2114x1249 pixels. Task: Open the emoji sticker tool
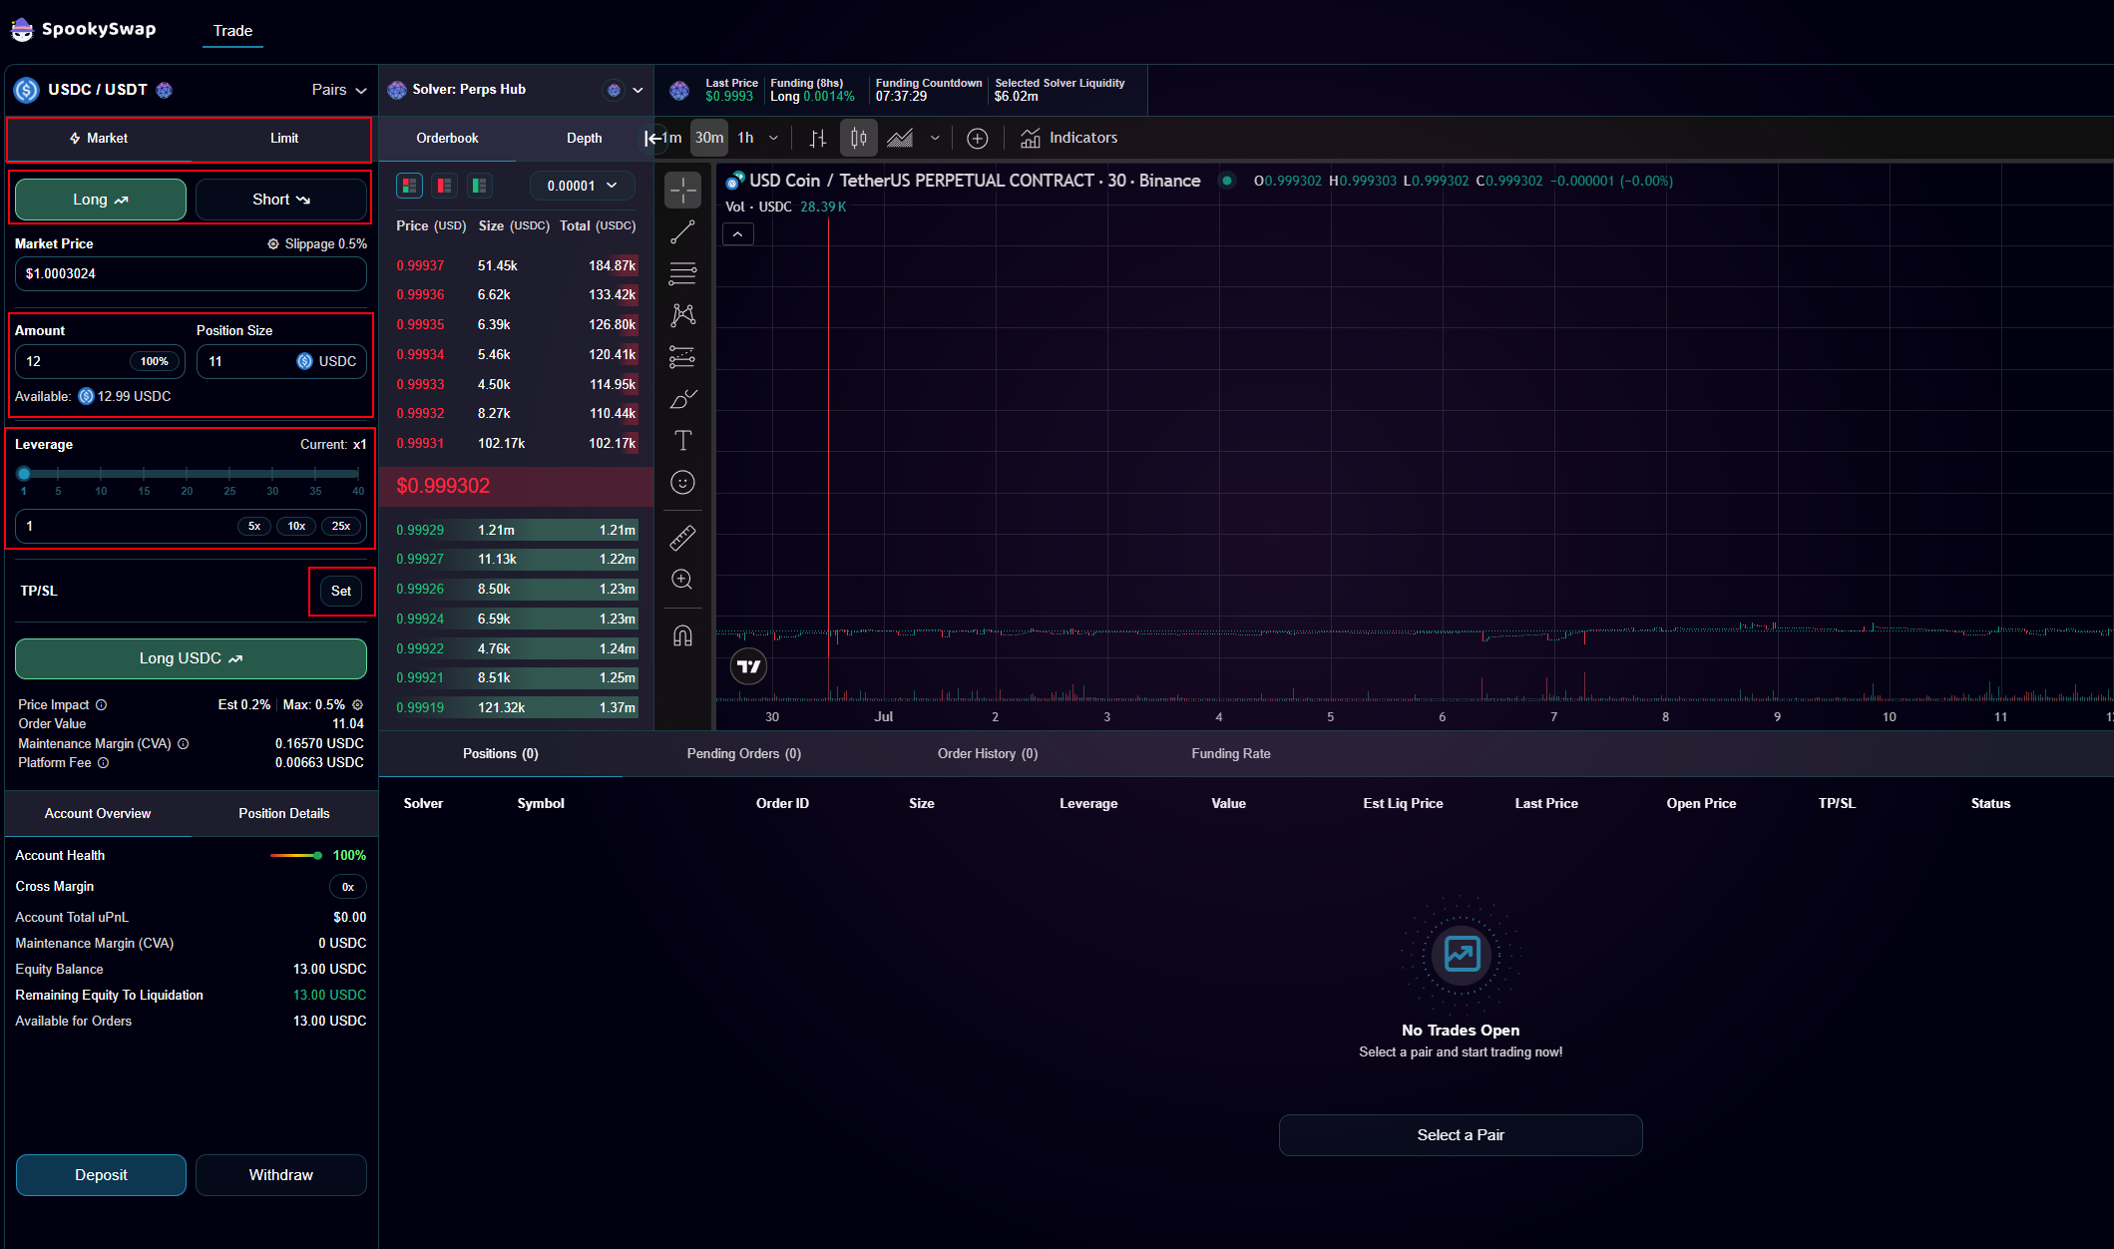(683, 482)
